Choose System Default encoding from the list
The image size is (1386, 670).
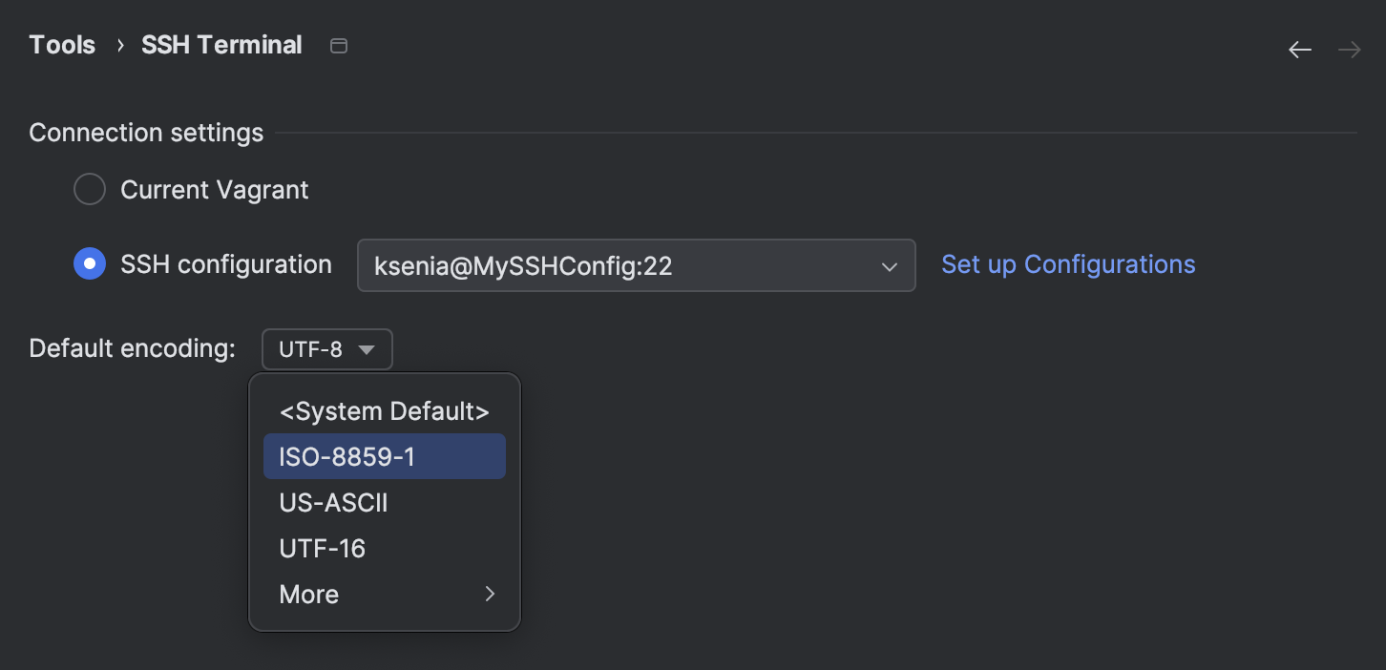(383, 410)
